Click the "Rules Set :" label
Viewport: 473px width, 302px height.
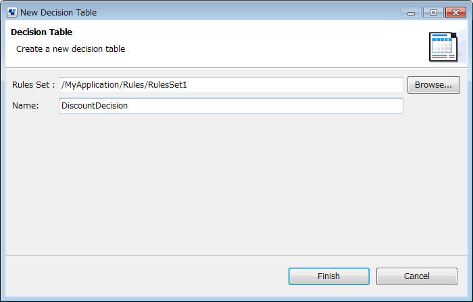click(34, 85)
